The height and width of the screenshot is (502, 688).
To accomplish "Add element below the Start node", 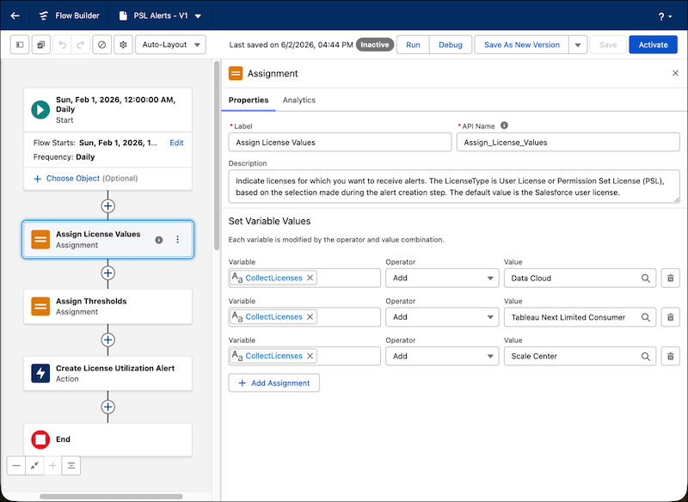I will point(108,206).
